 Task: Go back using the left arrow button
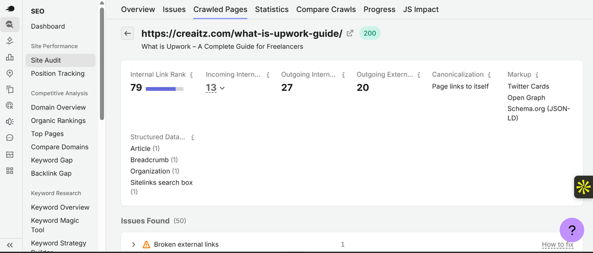[127, 33]
